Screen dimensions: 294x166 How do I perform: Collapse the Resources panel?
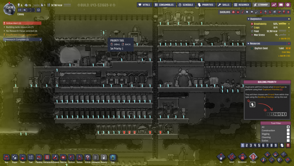click(249, 44)
